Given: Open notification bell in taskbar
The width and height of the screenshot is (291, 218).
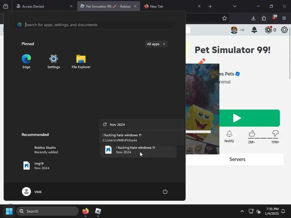Looking at the screenshot, I should pyautogui.click(x=283, y=211).
